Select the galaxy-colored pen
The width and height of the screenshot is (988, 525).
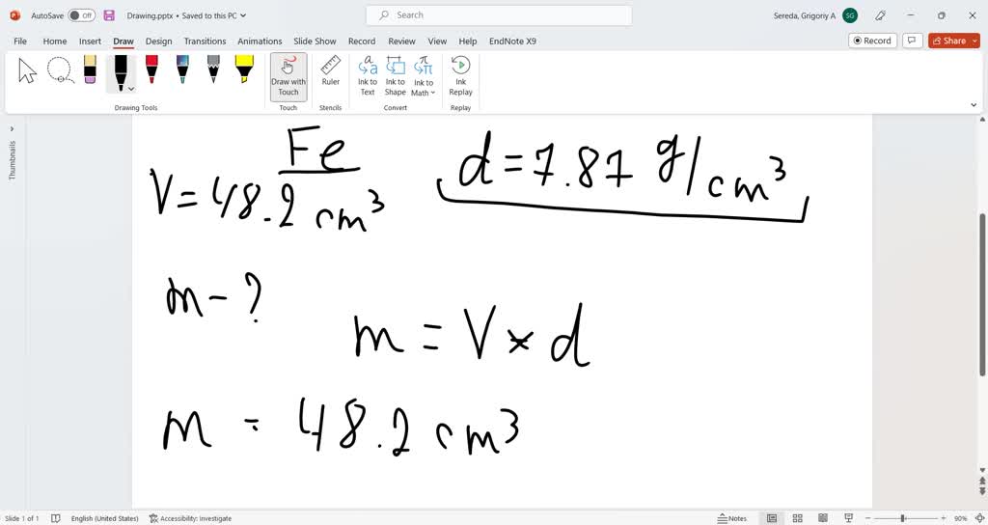pos(182,69)
